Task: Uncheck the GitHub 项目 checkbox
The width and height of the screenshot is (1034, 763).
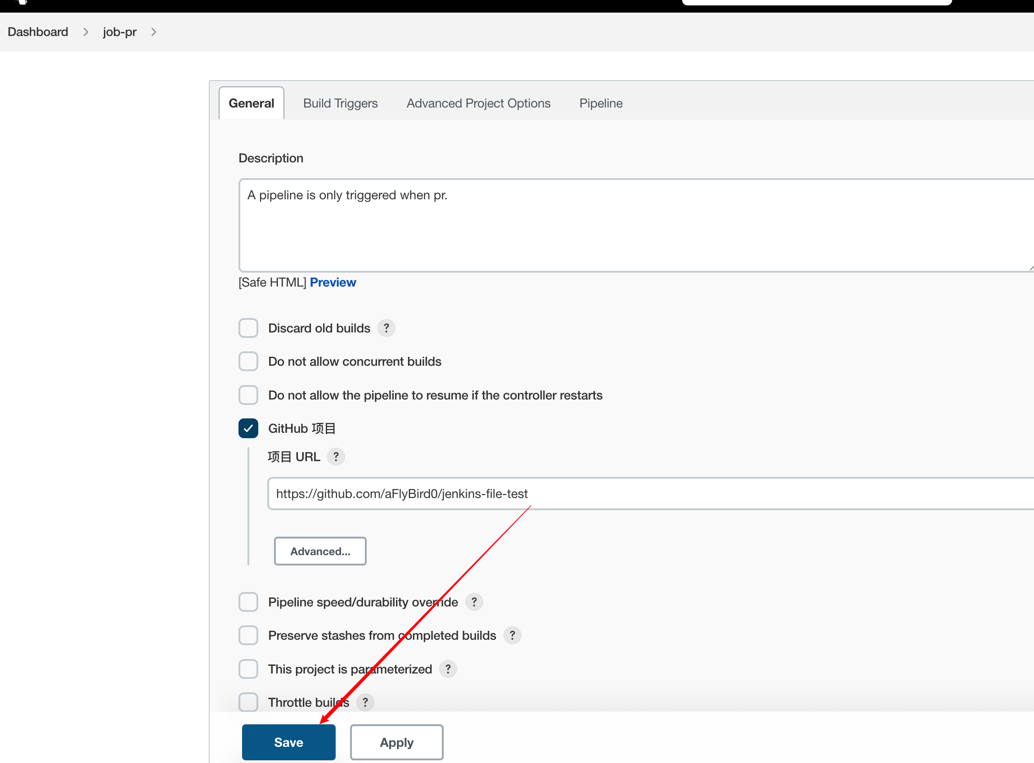Action: 248,429
